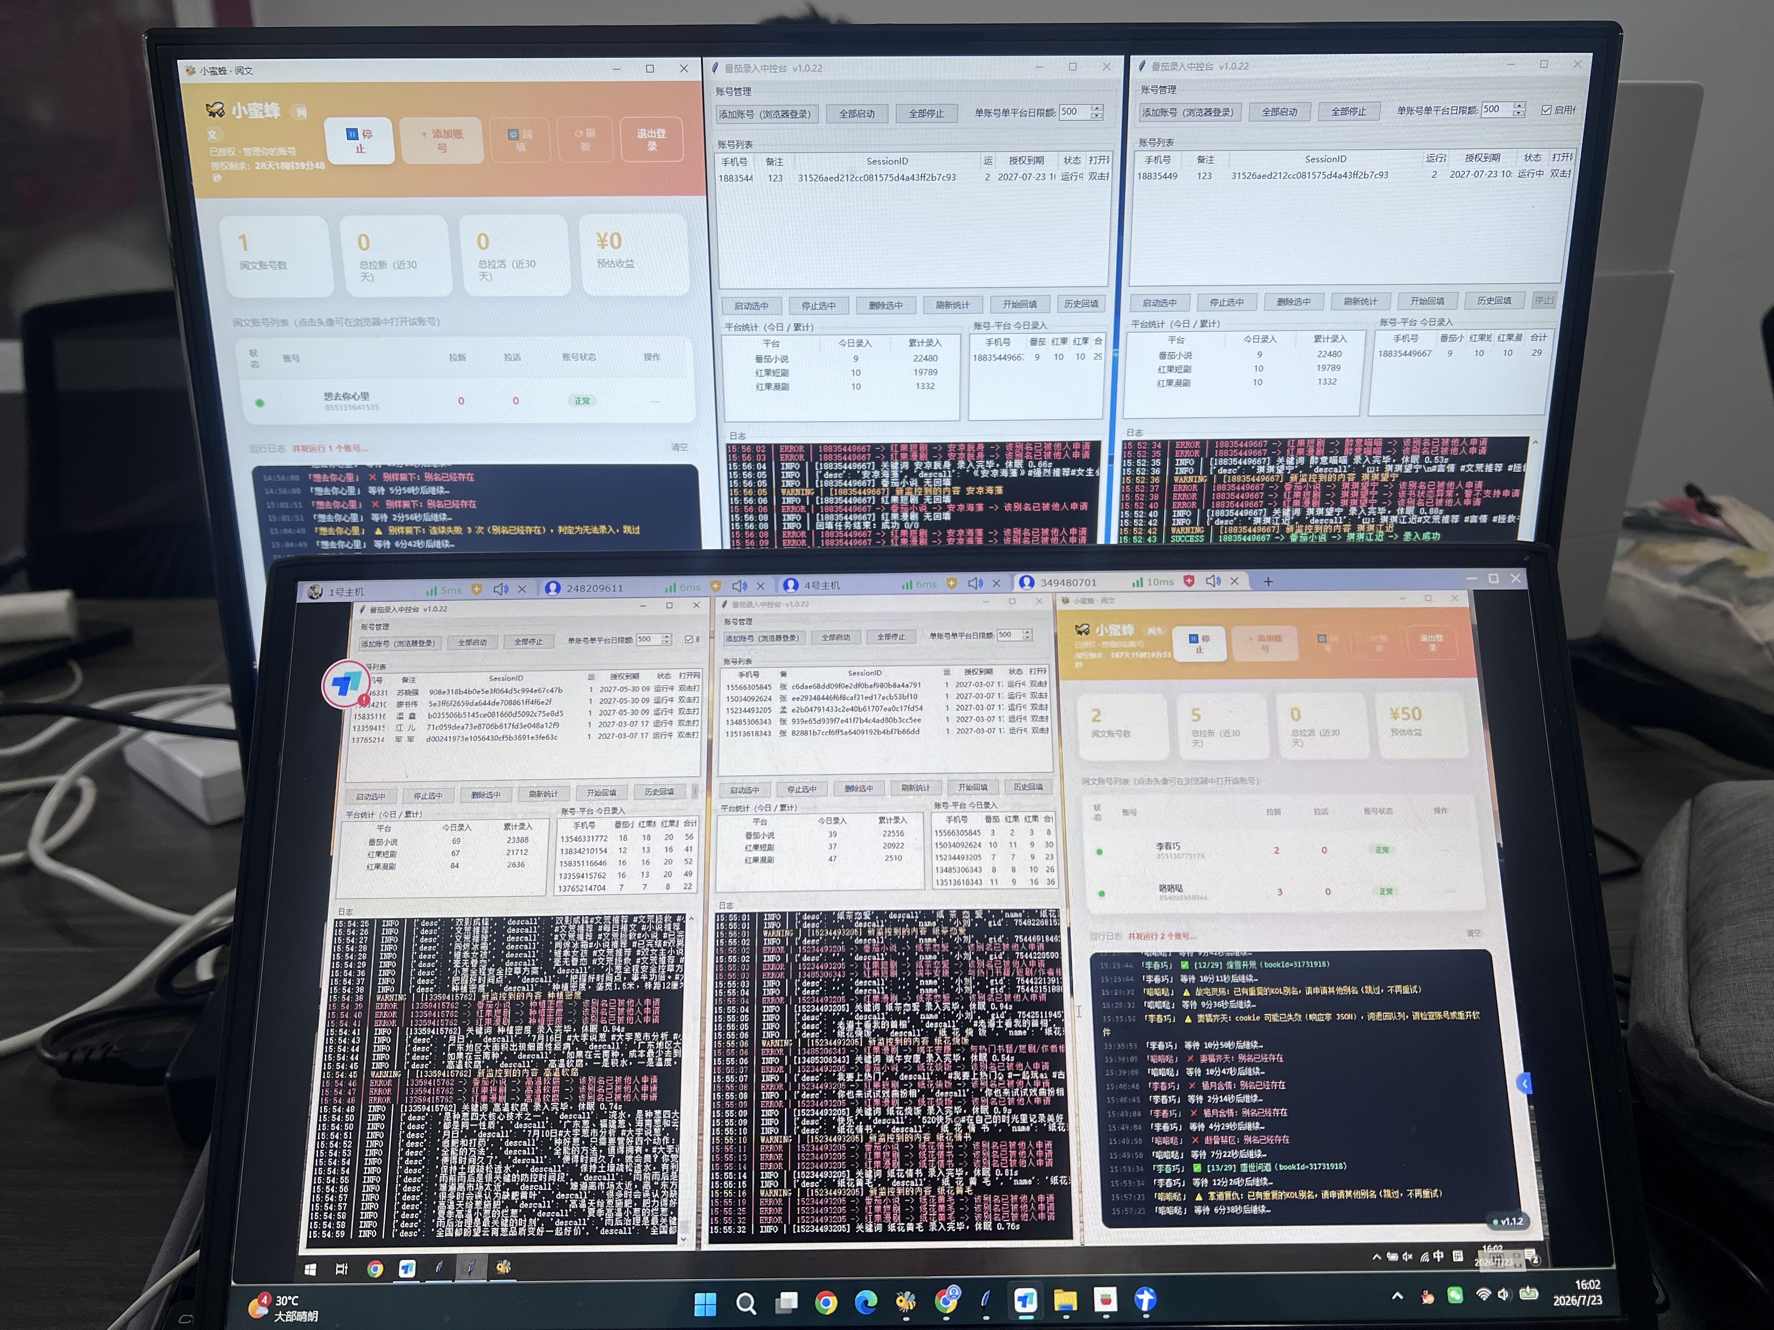1774x1330 pixels.
Task: Open Search on the lower monitor's taskbar
Action: tap(746, 1304)
